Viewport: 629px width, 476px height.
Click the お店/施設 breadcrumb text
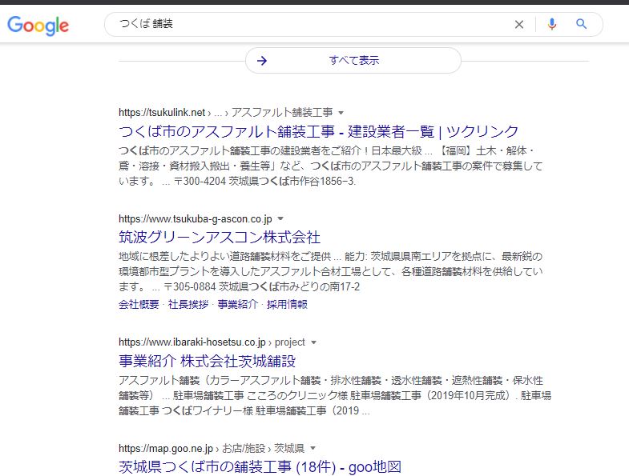(244, 448)
